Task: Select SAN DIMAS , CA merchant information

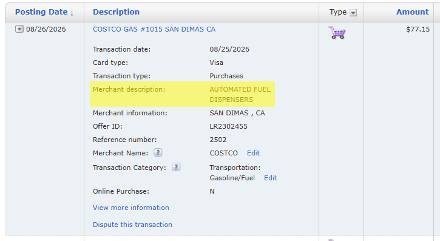Action: click(237, 113)
